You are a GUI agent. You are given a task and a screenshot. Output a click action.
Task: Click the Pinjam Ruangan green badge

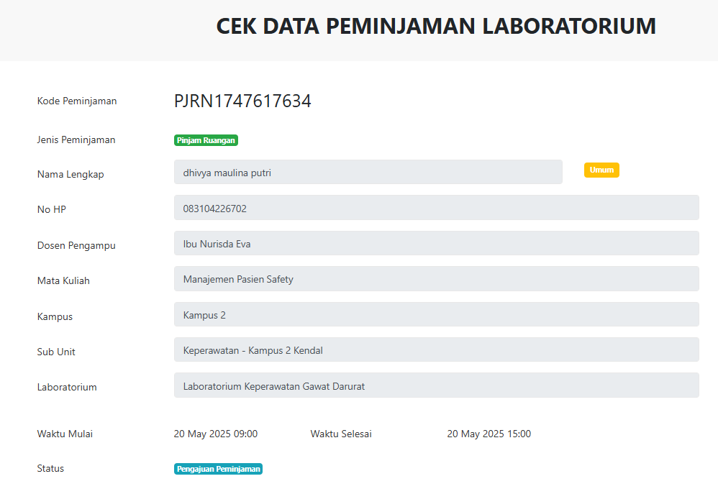click(206, 140)
